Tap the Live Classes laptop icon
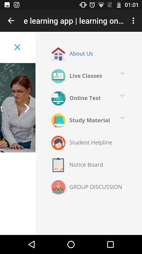 coord(58,76)
